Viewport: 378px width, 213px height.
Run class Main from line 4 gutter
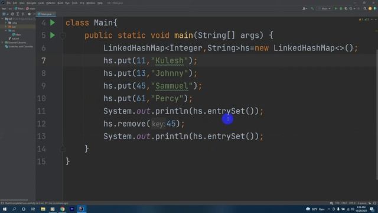point(53,22)
